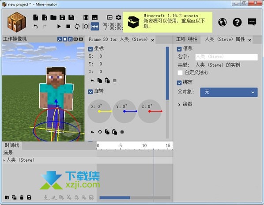Click frame 5 on the timeline ruler
Screen dimensions: 264x205
pos(121,145)
